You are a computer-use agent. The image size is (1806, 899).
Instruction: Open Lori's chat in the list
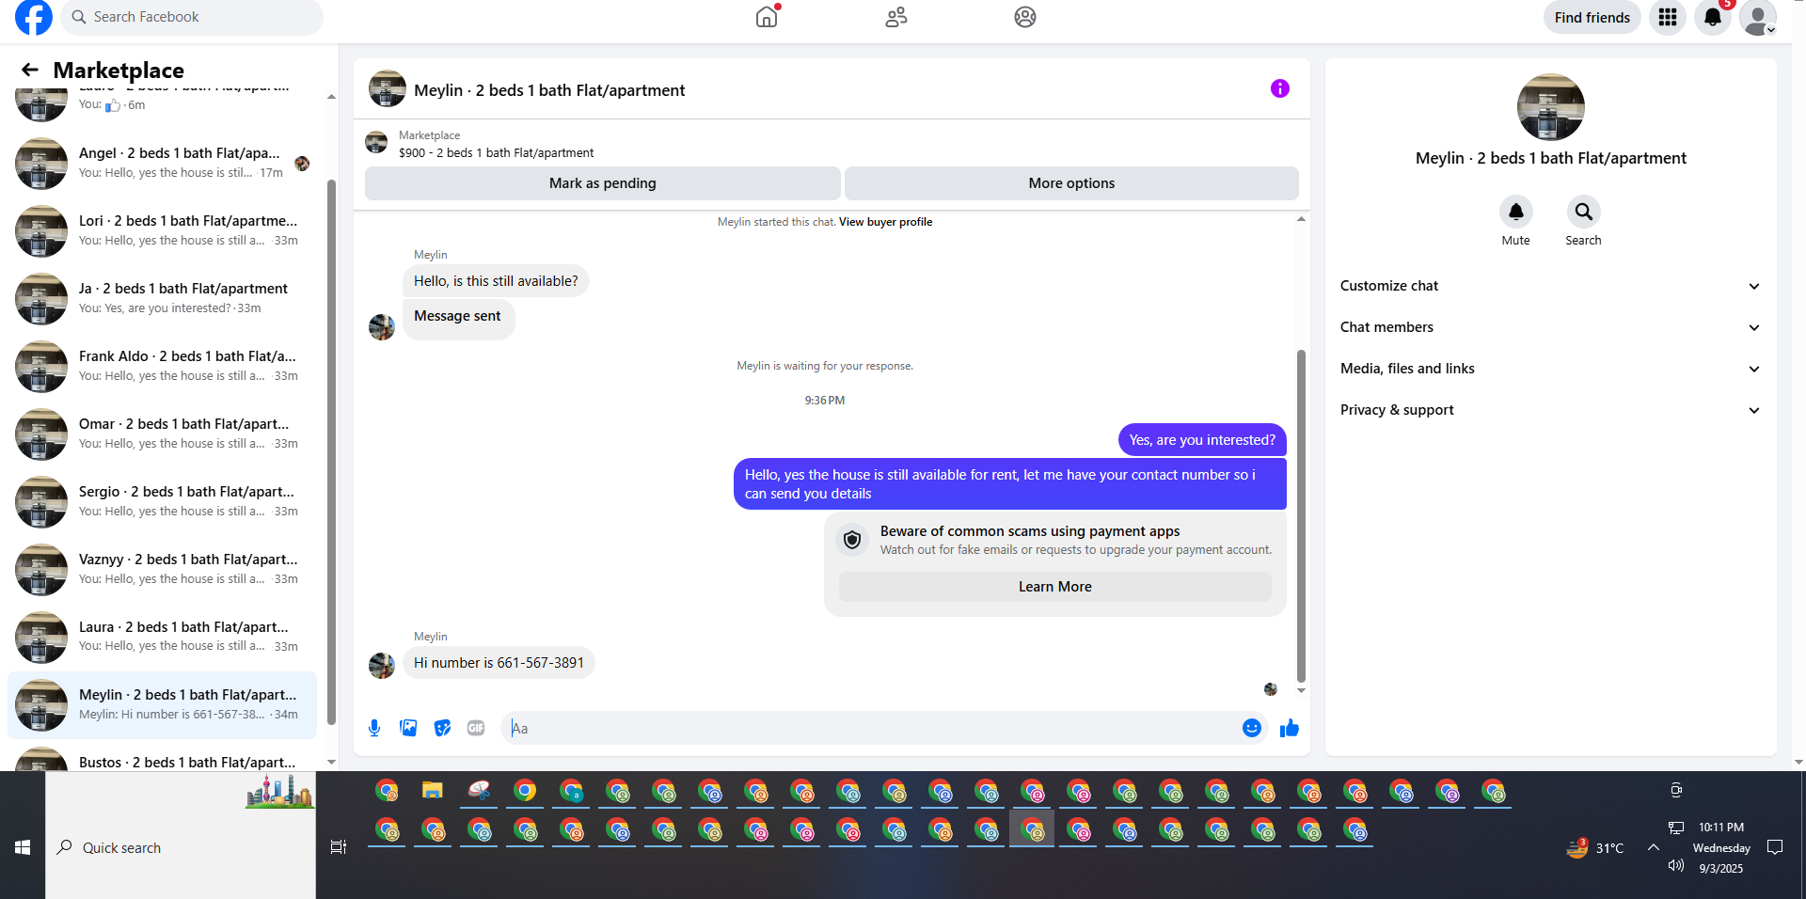(162, 231)
